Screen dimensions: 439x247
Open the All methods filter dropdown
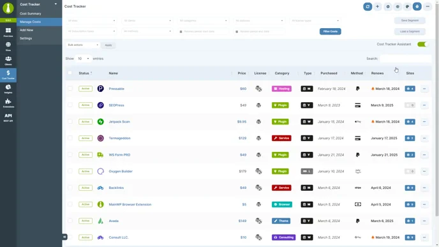[147, 31]
